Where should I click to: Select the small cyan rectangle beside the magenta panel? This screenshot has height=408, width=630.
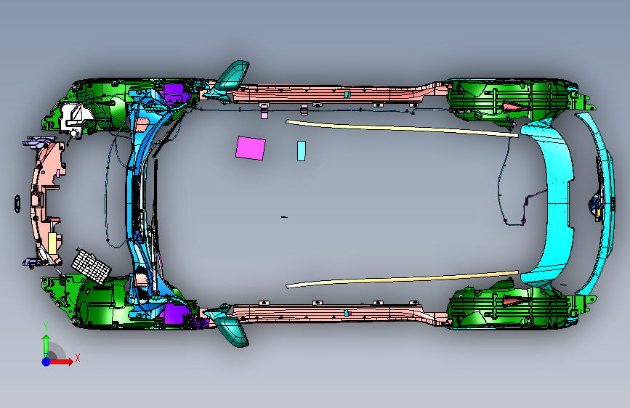(302, 151)
